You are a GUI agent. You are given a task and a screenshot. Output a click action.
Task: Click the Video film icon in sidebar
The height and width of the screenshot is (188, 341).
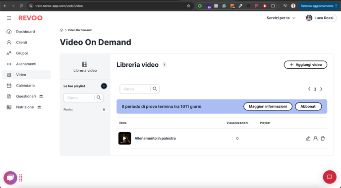point(9,75)
